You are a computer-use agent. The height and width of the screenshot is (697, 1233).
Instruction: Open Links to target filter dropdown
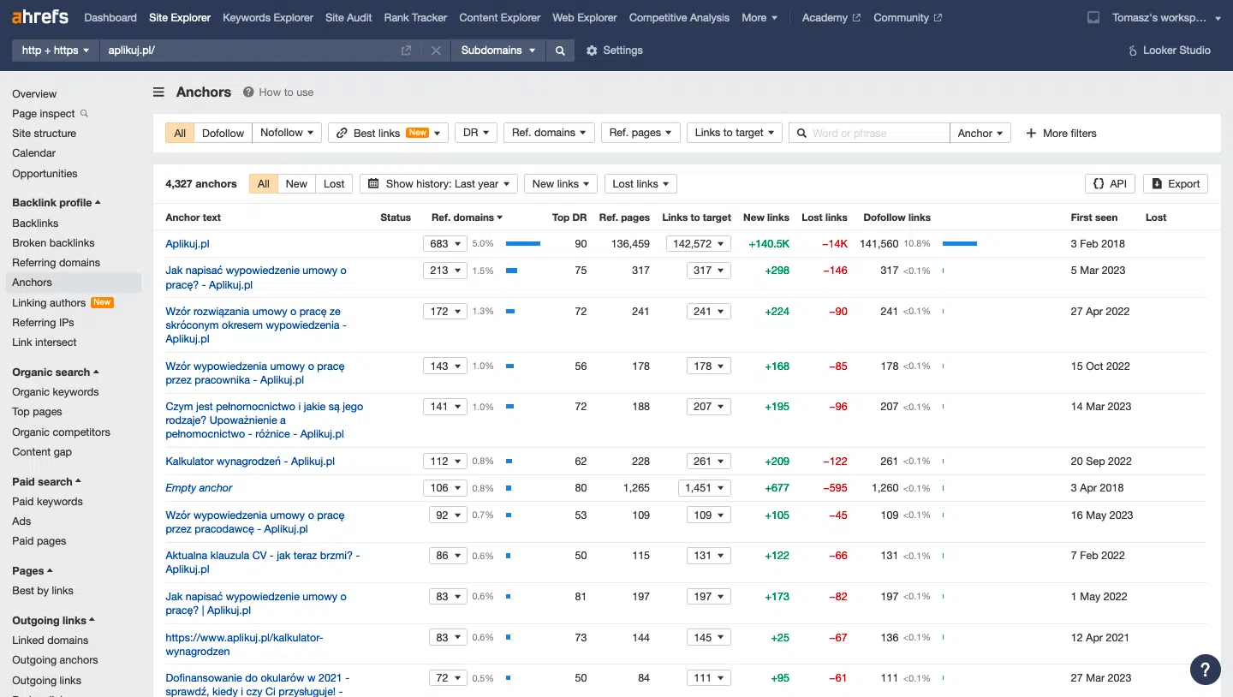click(734, 133)
